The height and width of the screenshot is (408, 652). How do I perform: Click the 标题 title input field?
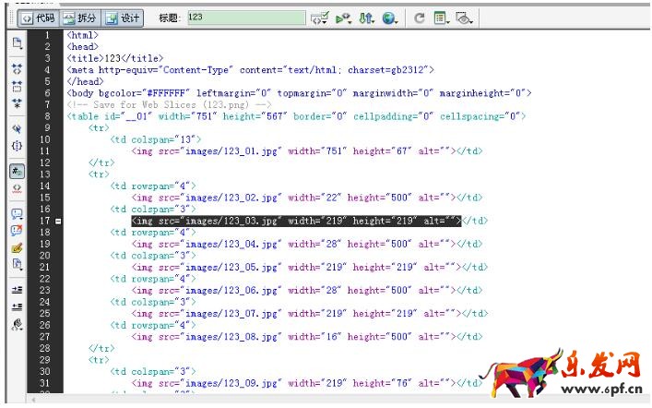click(x=244, y=18)
